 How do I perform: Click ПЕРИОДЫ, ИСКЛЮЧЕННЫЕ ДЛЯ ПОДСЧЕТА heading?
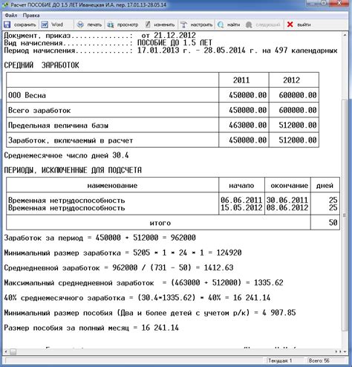pyautogui.click(x=73, y=170)
